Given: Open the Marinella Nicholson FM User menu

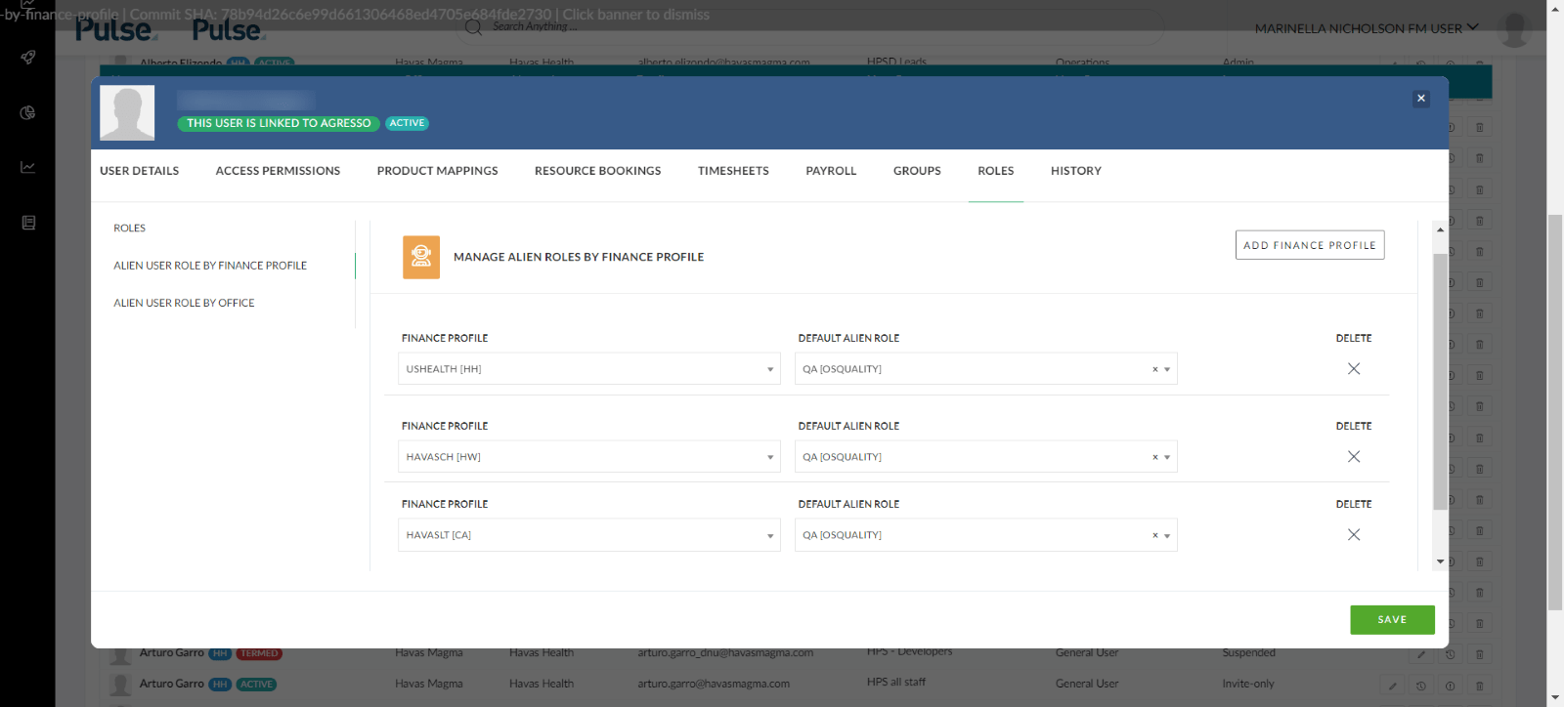Looking at the screenshot, I should pos(1366,28).
